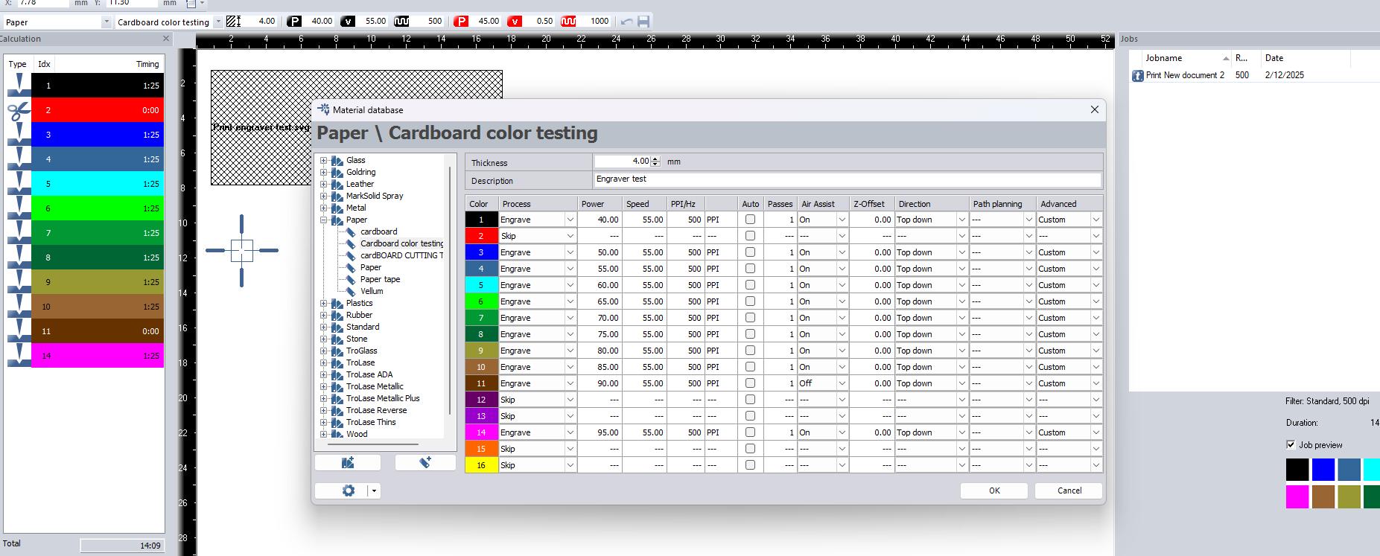Click the black engrave speed v icon

pos(348,22)
